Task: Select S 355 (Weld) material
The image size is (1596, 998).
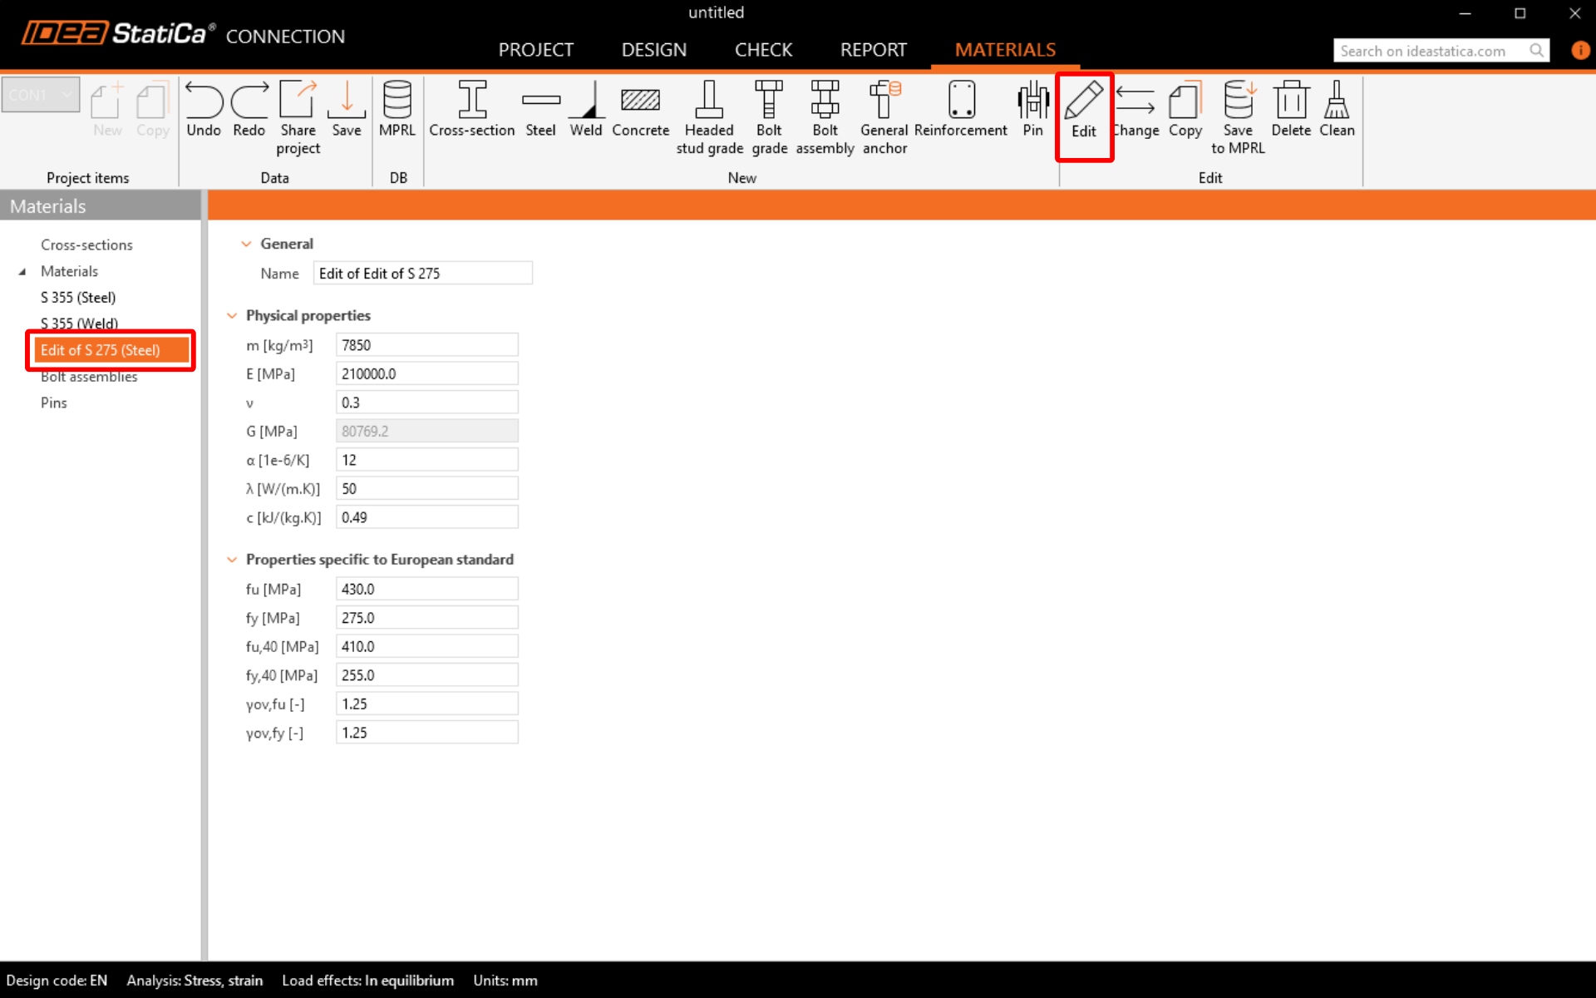Action: coord(79,323)
